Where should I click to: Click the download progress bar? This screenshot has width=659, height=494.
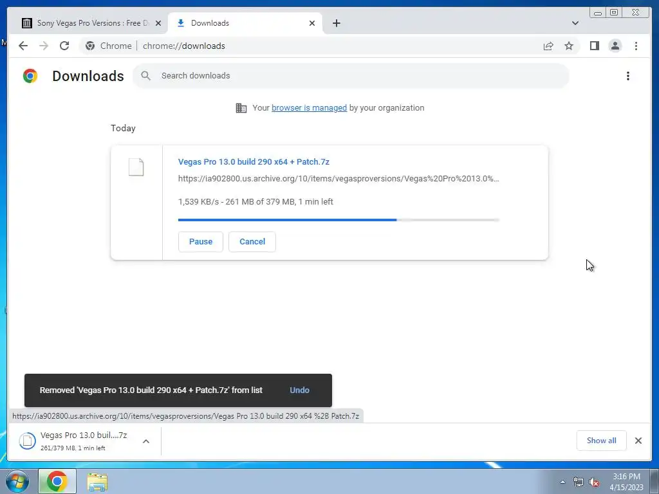pos(339,220)
